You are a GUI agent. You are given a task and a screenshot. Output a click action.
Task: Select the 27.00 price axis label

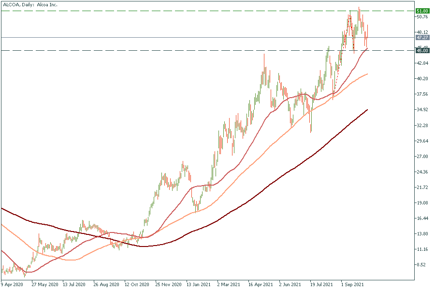click(x=422, y=157)
